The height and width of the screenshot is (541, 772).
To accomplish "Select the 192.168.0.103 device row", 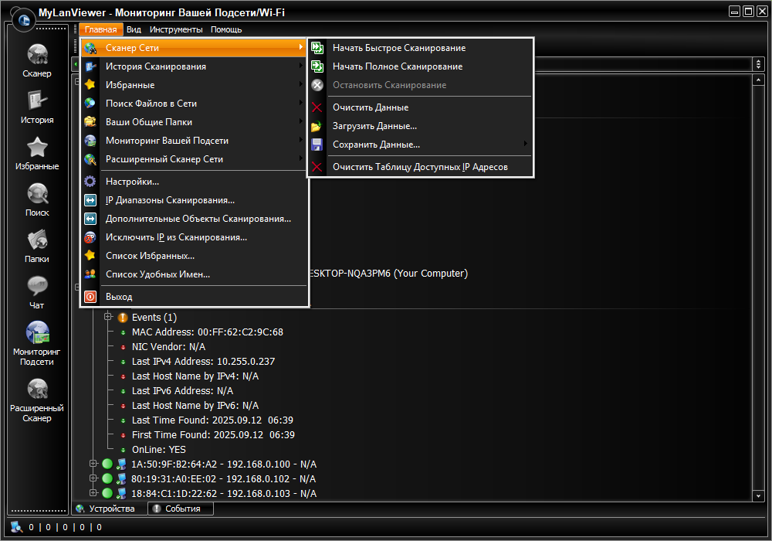I will point(224,493).
